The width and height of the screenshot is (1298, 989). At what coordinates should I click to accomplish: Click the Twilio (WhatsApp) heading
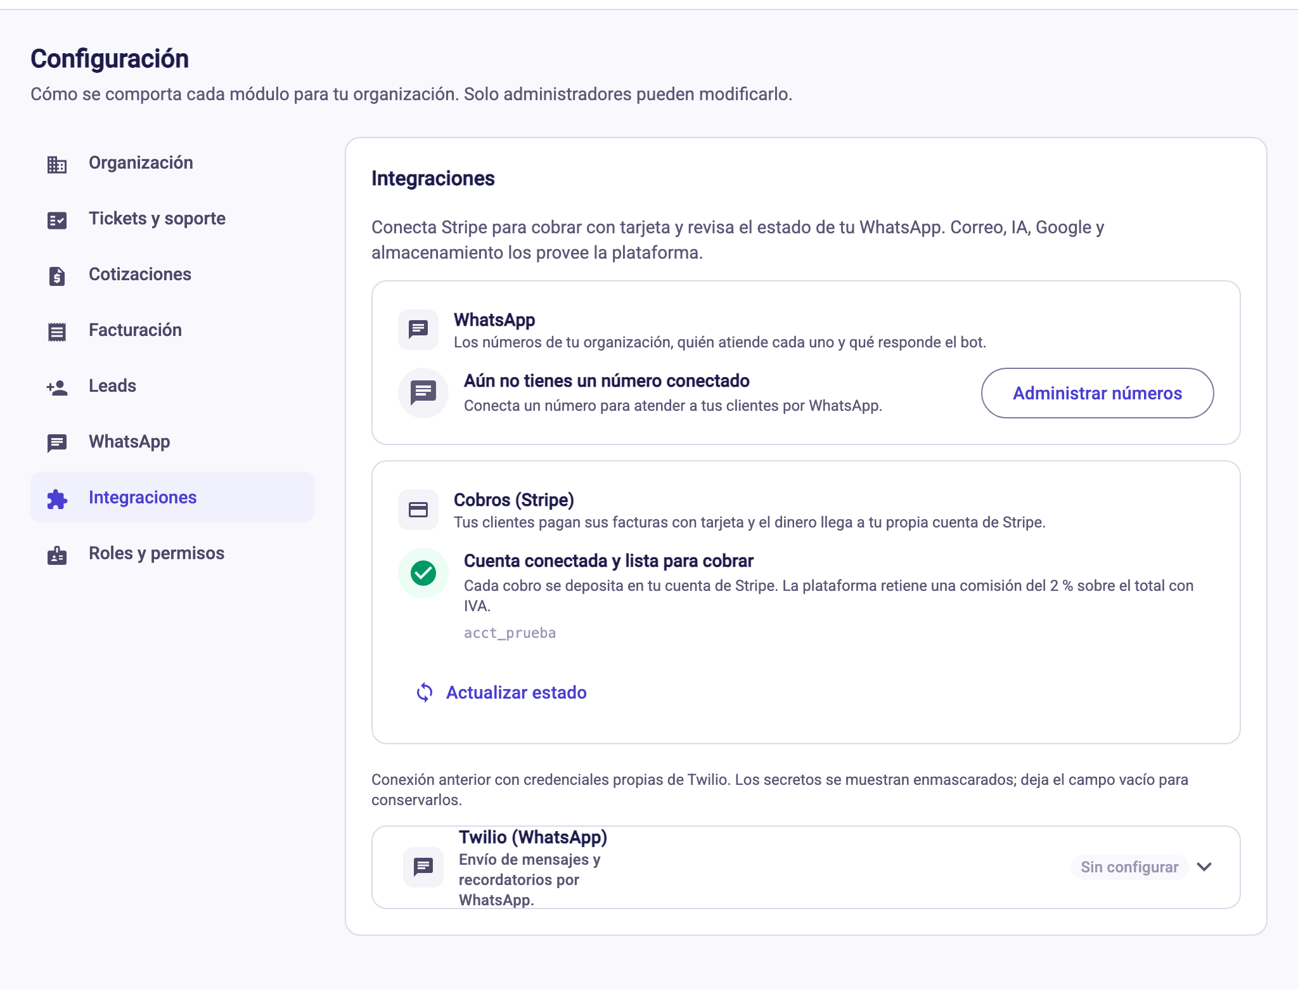(533, 837)
